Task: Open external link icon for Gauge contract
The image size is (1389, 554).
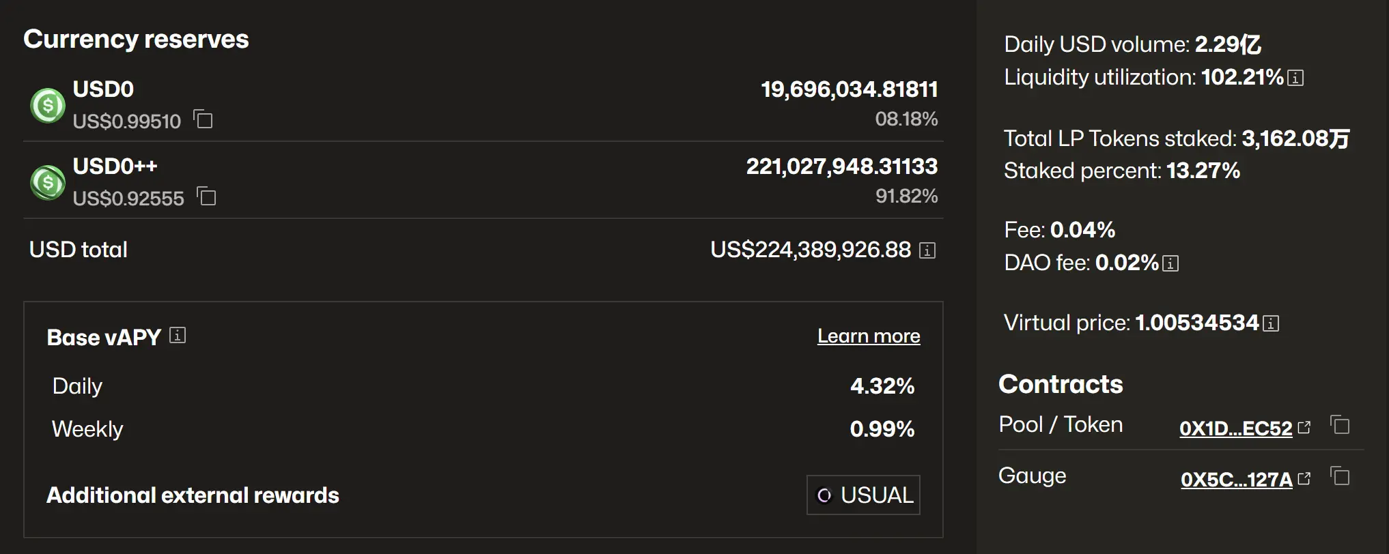Action: click(1304, 478)
